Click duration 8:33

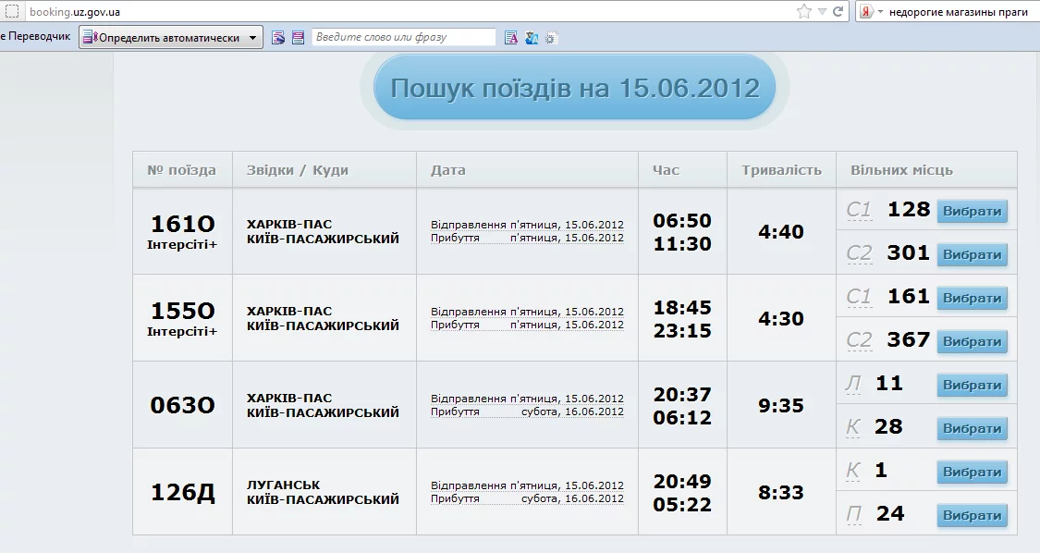[781, 493]
